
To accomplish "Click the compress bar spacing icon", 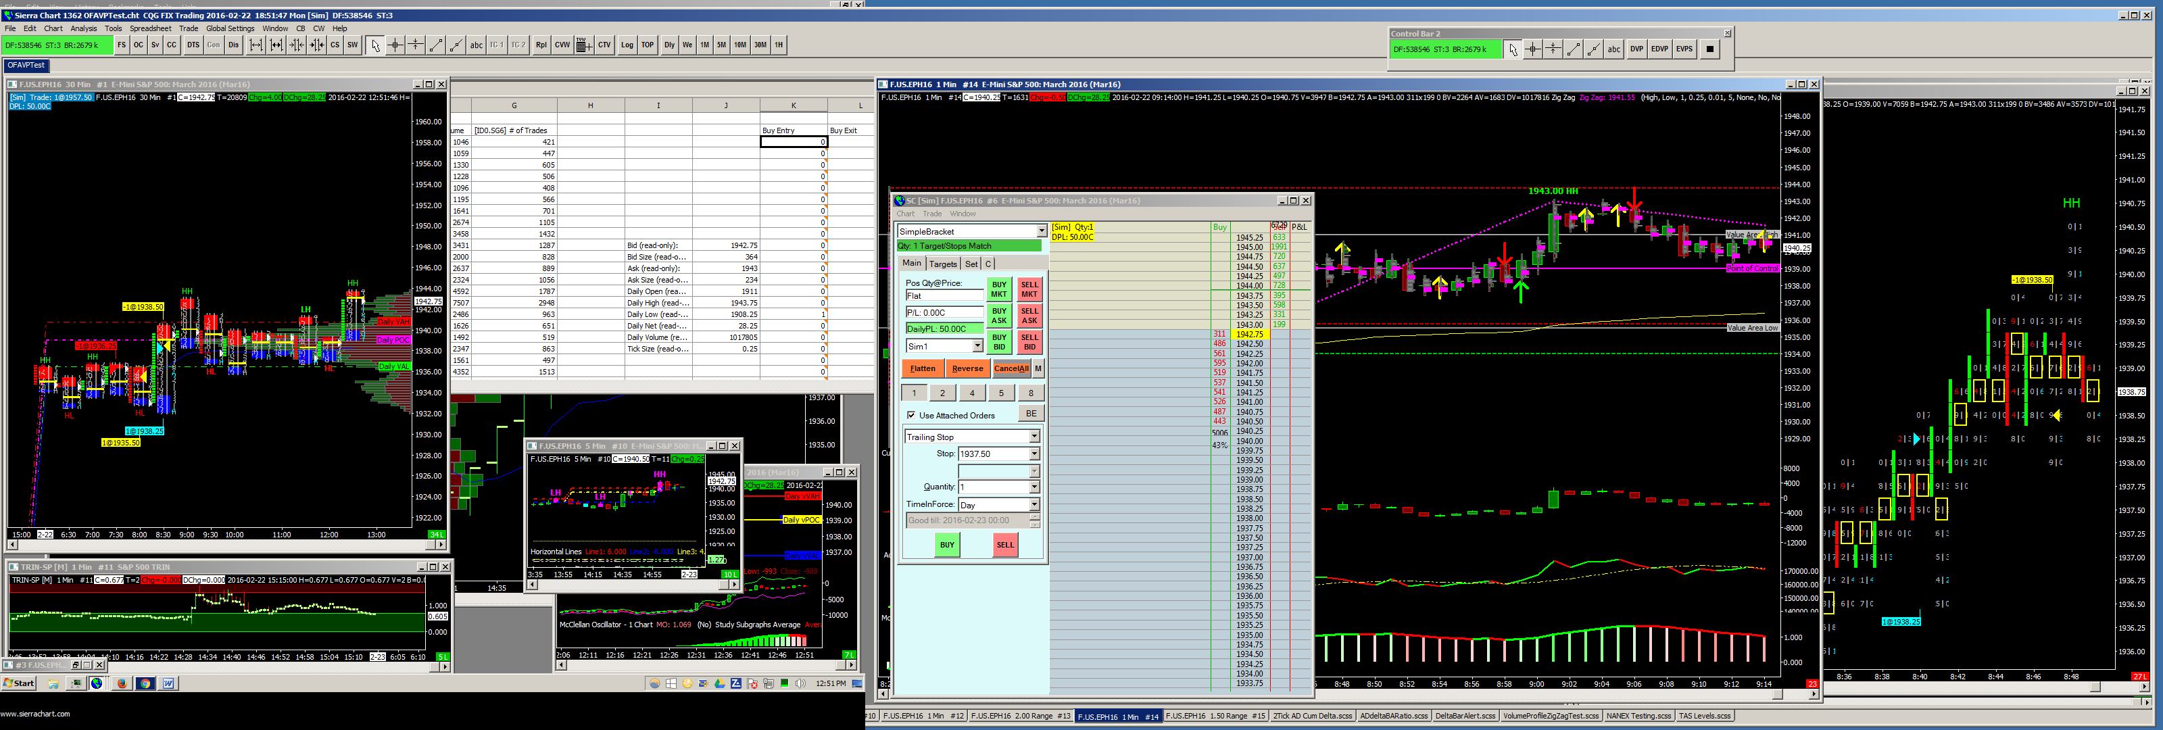I will click(x=297, y=45).
